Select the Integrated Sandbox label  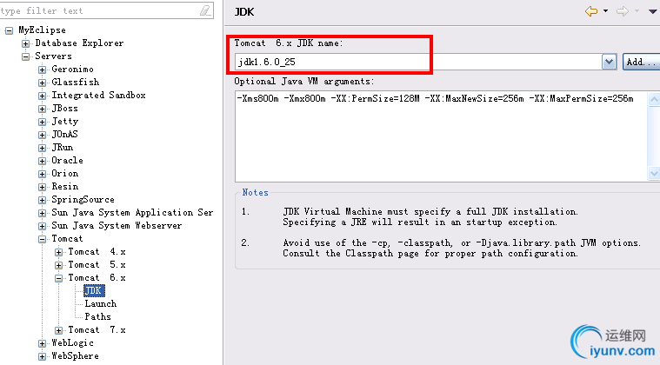pos(98,95)
